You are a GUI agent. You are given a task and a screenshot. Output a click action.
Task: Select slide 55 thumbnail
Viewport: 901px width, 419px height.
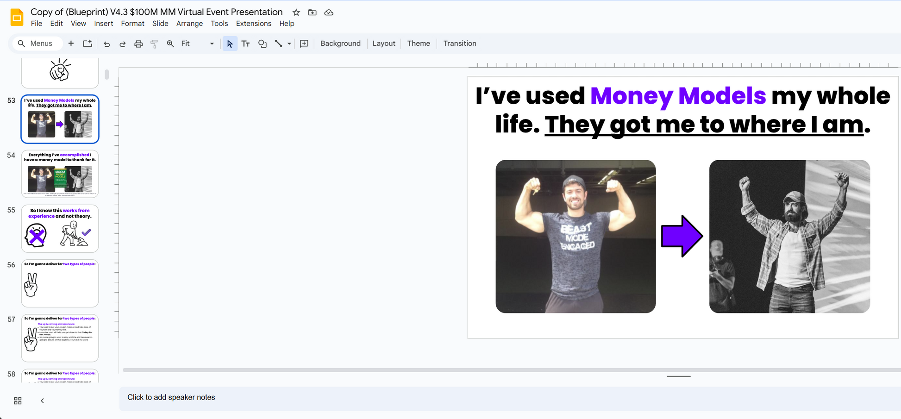point(60,228)
